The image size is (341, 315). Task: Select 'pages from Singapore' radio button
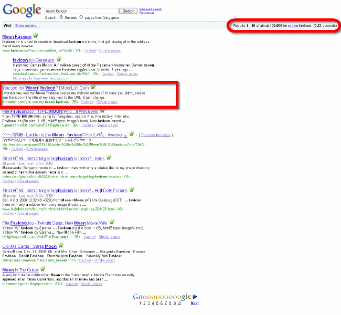tap(81, 17)
